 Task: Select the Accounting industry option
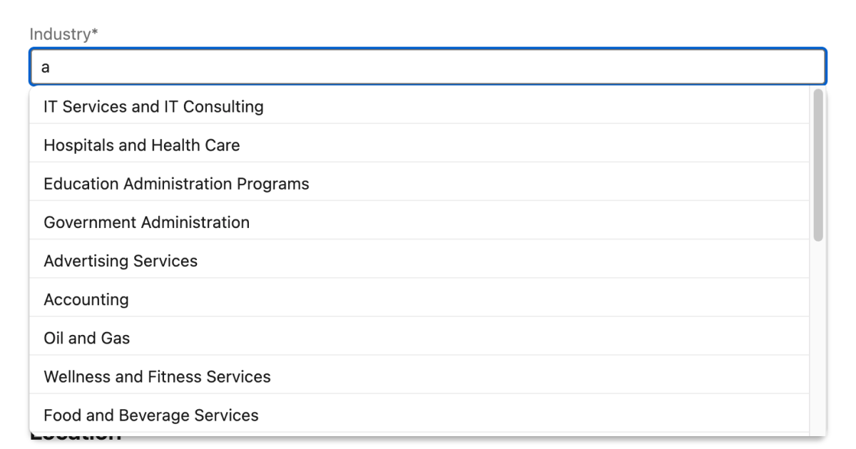[x=86, y=299]
